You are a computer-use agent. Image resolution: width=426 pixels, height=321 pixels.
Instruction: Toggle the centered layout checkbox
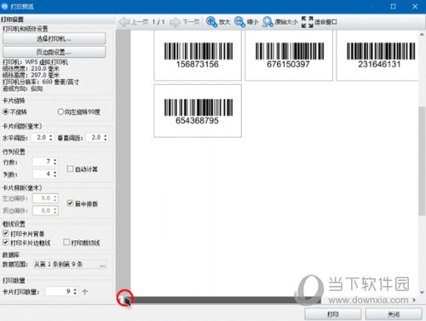point(70,203)
